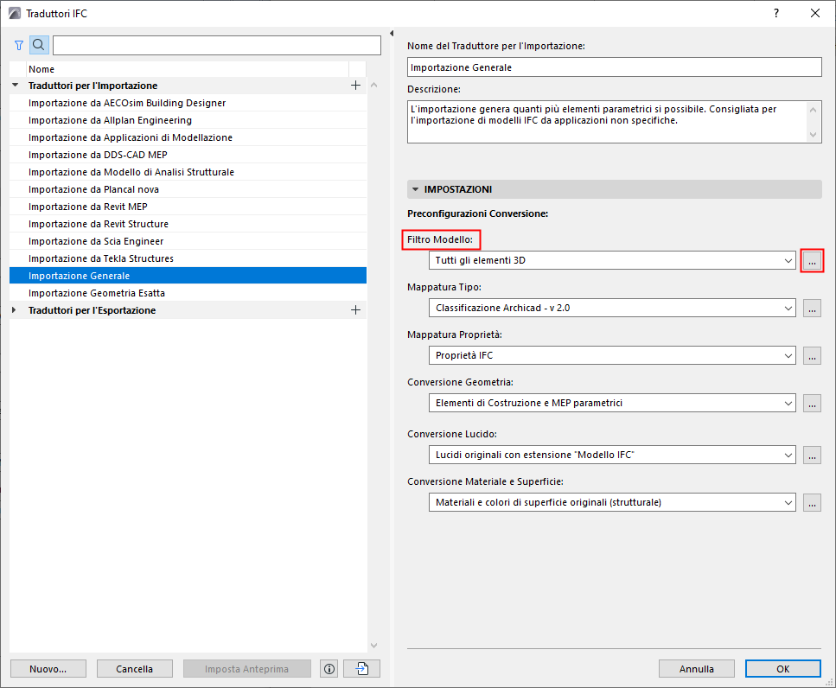The height and width of the screenshot is (688, 836).
Task: Open Filtro Modello options ellipsis button
Action: click(x=812, y=261)
